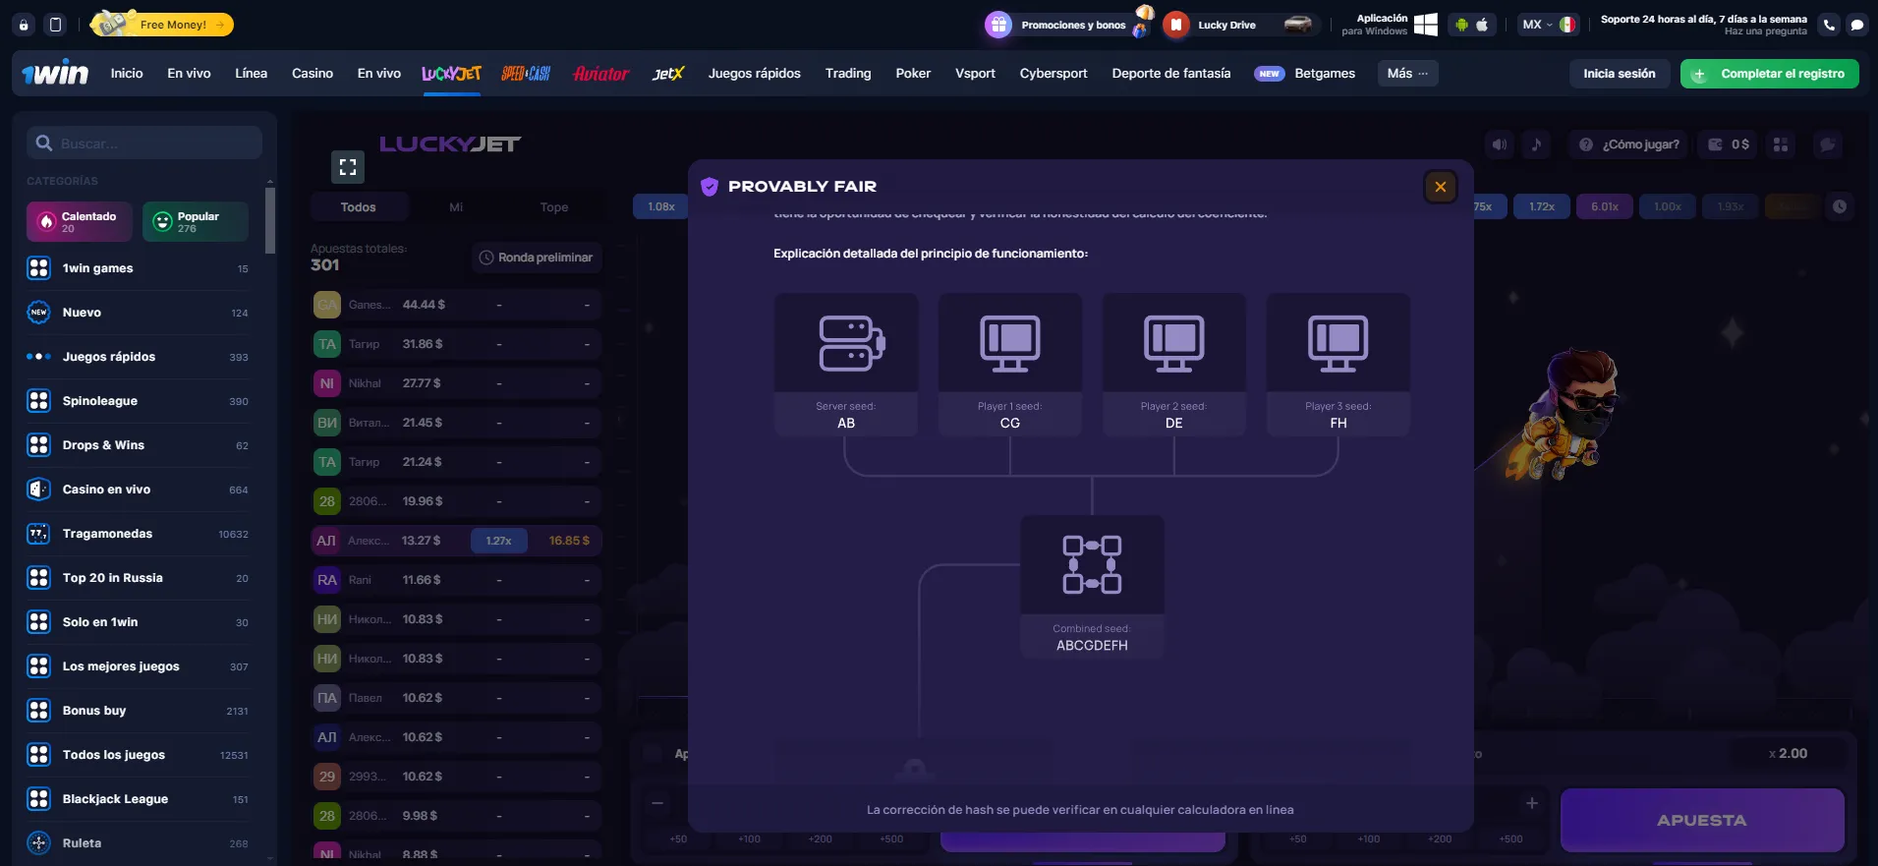
Task: Click the Buscar search field
Action: tap(147, 144)
